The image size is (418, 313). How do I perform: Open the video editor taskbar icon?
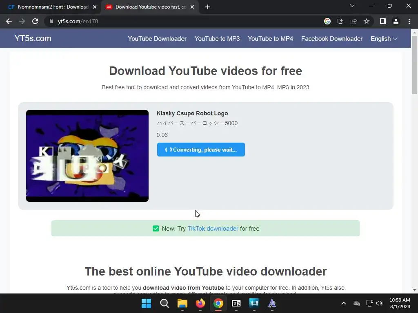[x=254, y=303]
